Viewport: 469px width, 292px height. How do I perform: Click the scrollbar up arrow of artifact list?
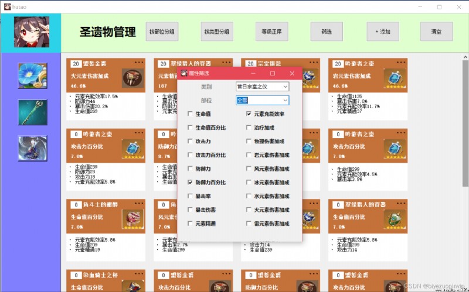click(x=465, y=57)
